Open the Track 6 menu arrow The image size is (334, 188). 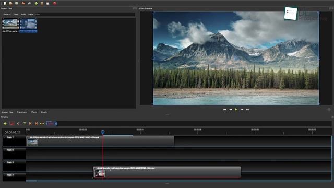point(4,150)
